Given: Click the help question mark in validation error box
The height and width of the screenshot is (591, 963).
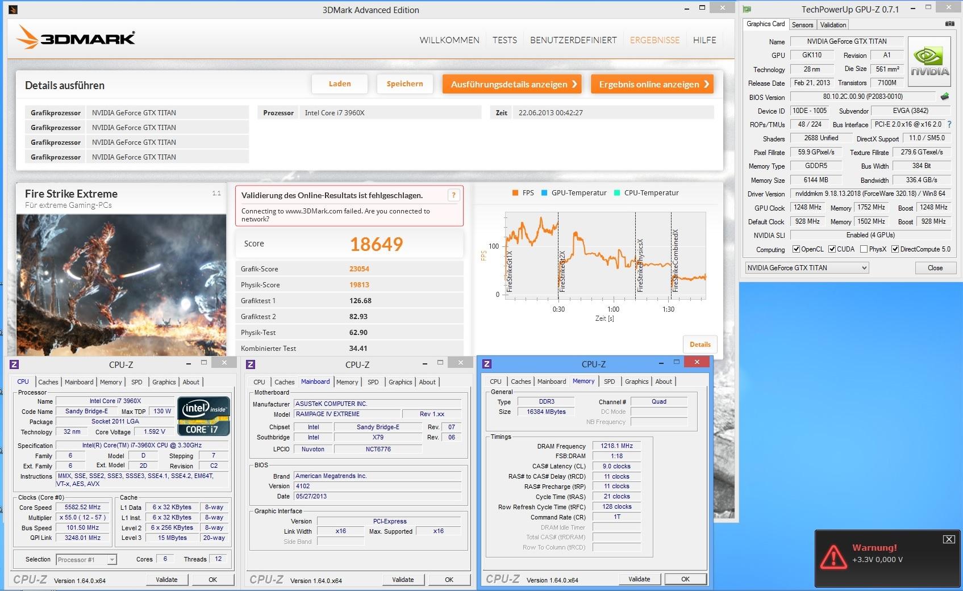Looking at the screenshot, I should tap(453, 195).
